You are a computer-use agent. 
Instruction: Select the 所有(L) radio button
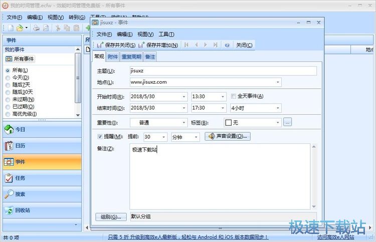point(8,71)
